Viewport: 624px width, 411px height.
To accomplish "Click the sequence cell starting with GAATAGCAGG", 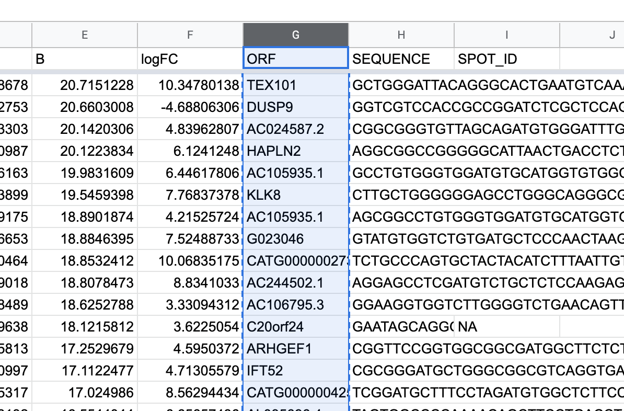I will [x=401, y=327].
